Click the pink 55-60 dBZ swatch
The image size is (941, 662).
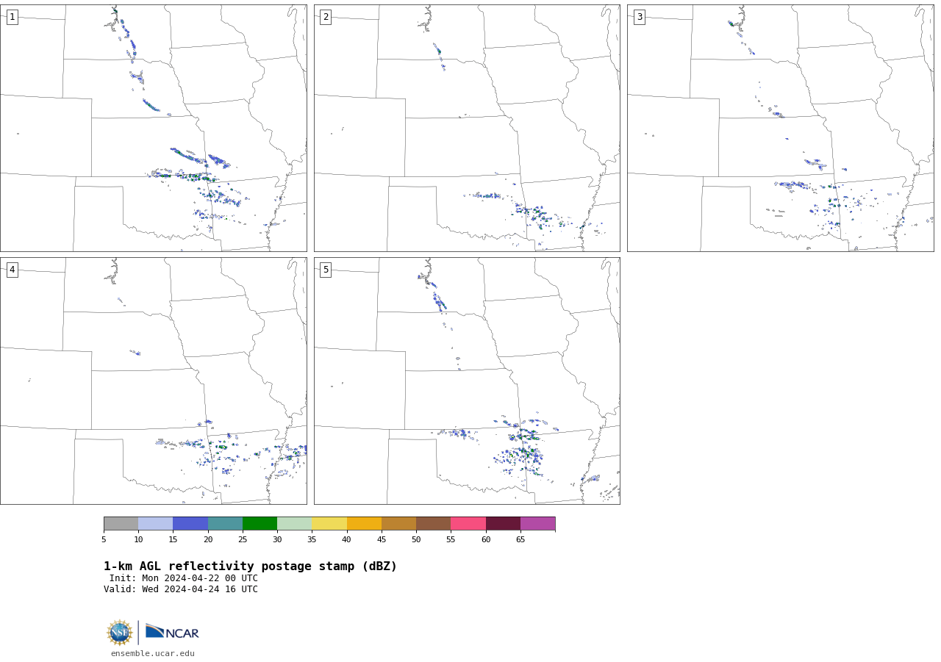(x=468, y=524)
